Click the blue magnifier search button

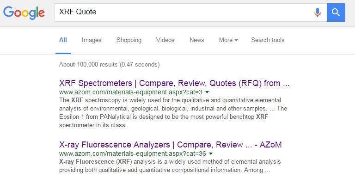click(336, 12)
